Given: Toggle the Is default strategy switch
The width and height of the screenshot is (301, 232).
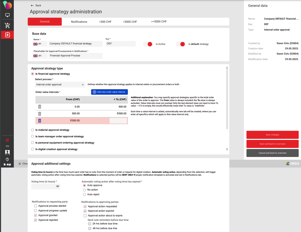Looking at the screenshot, I should click(x=181, y=44).
